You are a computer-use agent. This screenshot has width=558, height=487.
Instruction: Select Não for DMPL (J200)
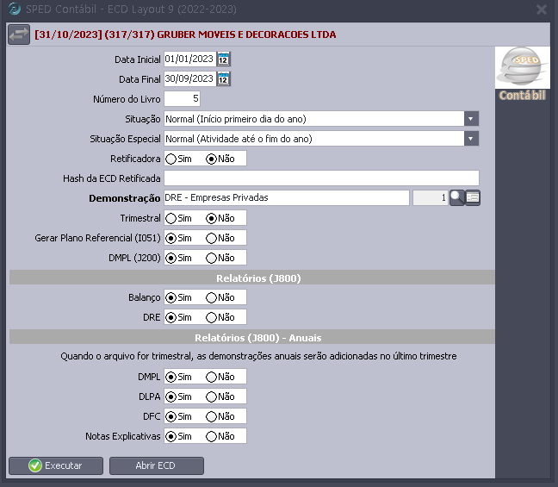[220, 258]
